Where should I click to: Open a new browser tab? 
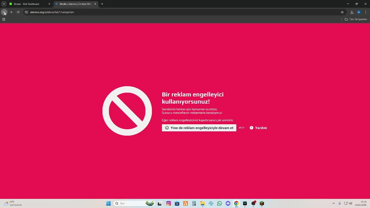coord(102,4)
